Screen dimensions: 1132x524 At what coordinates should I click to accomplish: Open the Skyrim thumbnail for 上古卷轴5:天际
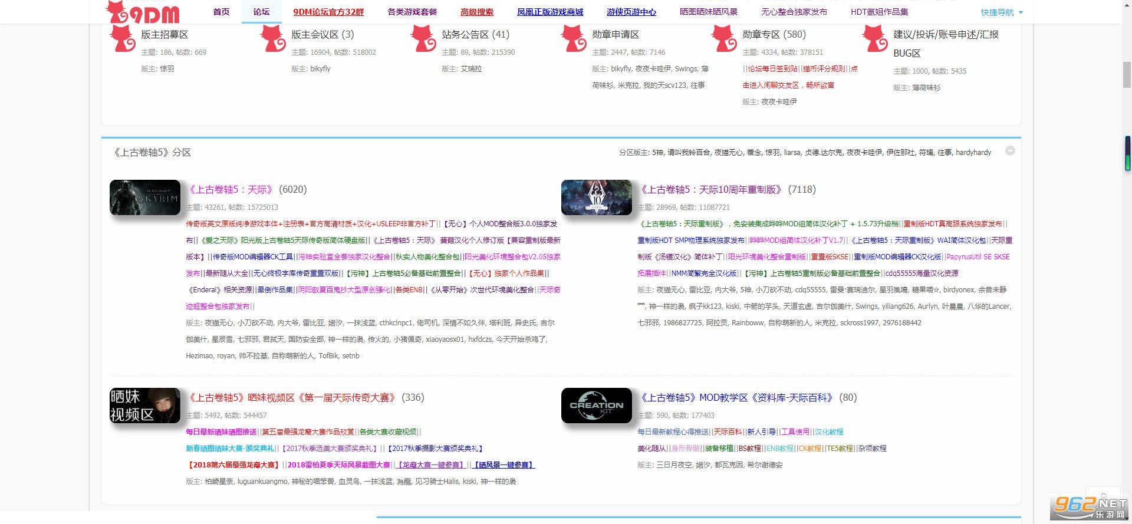[x=145, y=197]
